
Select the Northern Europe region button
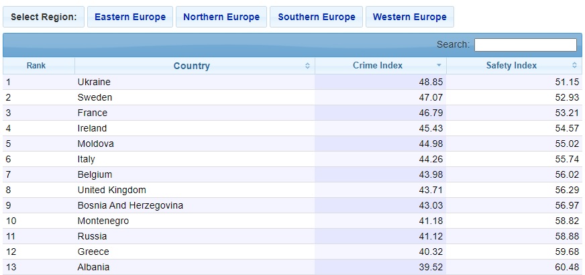[221, 17]
